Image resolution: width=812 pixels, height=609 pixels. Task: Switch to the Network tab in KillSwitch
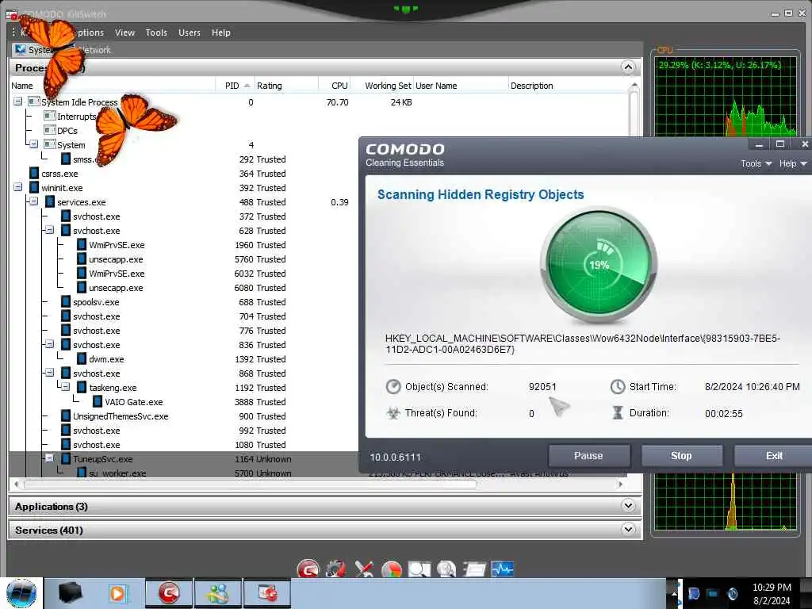[95, 50]
